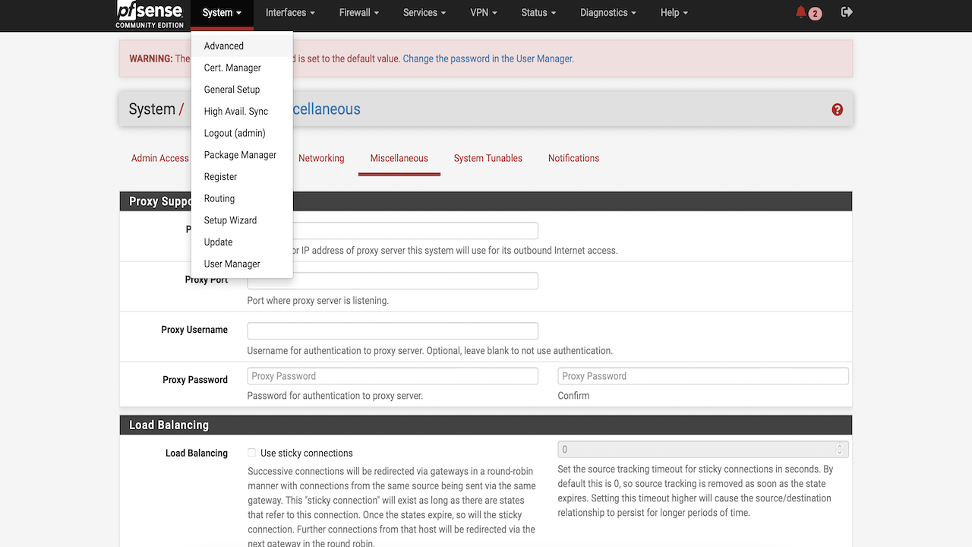The width and height of the screenshot is (972, 547).
Task: Click the Proxy Username label
Action: coord(194,330)
